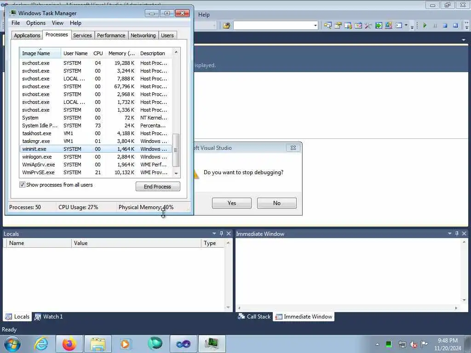Click the Action Center flag tray icon
Viewport: 471px width, 353px height.
pyautogui.click(x=424, y=344)
